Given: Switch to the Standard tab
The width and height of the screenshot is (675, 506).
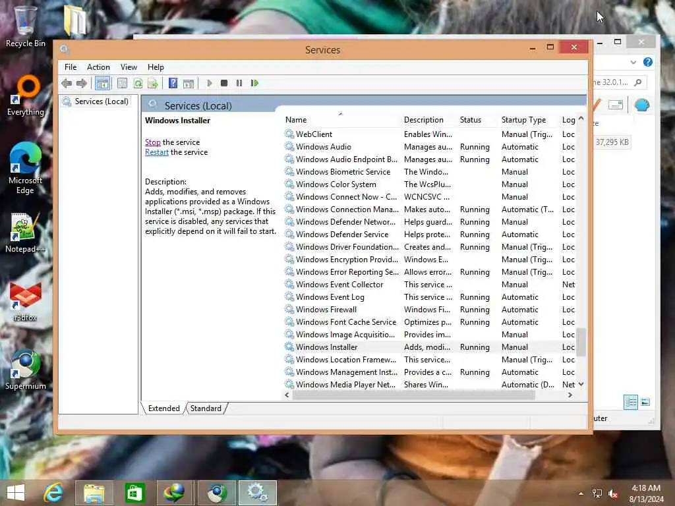Looking at the screenshot, I should [206, 408].
